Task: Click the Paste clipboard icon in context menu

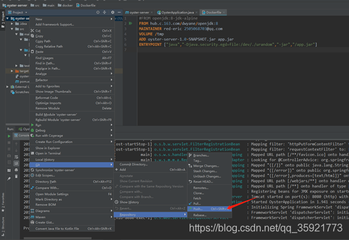Action: tap(33, 52)
